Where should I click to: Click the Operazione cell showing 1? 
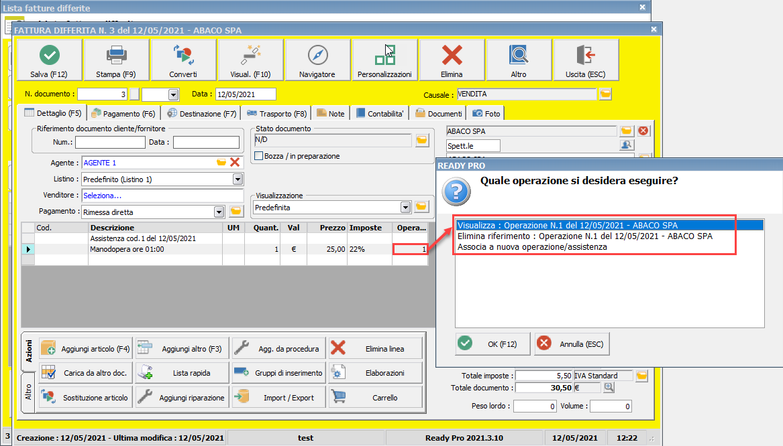click(x=410, y=249)
